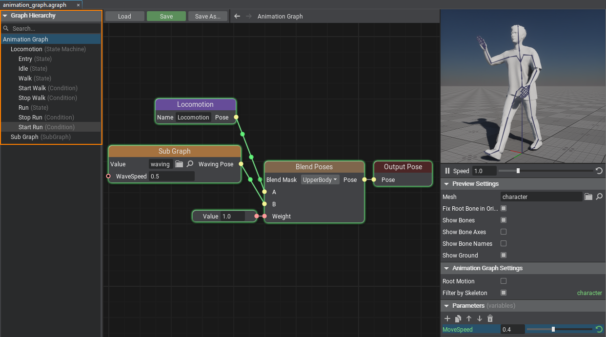Select the Output Pose node header
The width and height of the screenshot is (606, 337).
coord(403,167)
